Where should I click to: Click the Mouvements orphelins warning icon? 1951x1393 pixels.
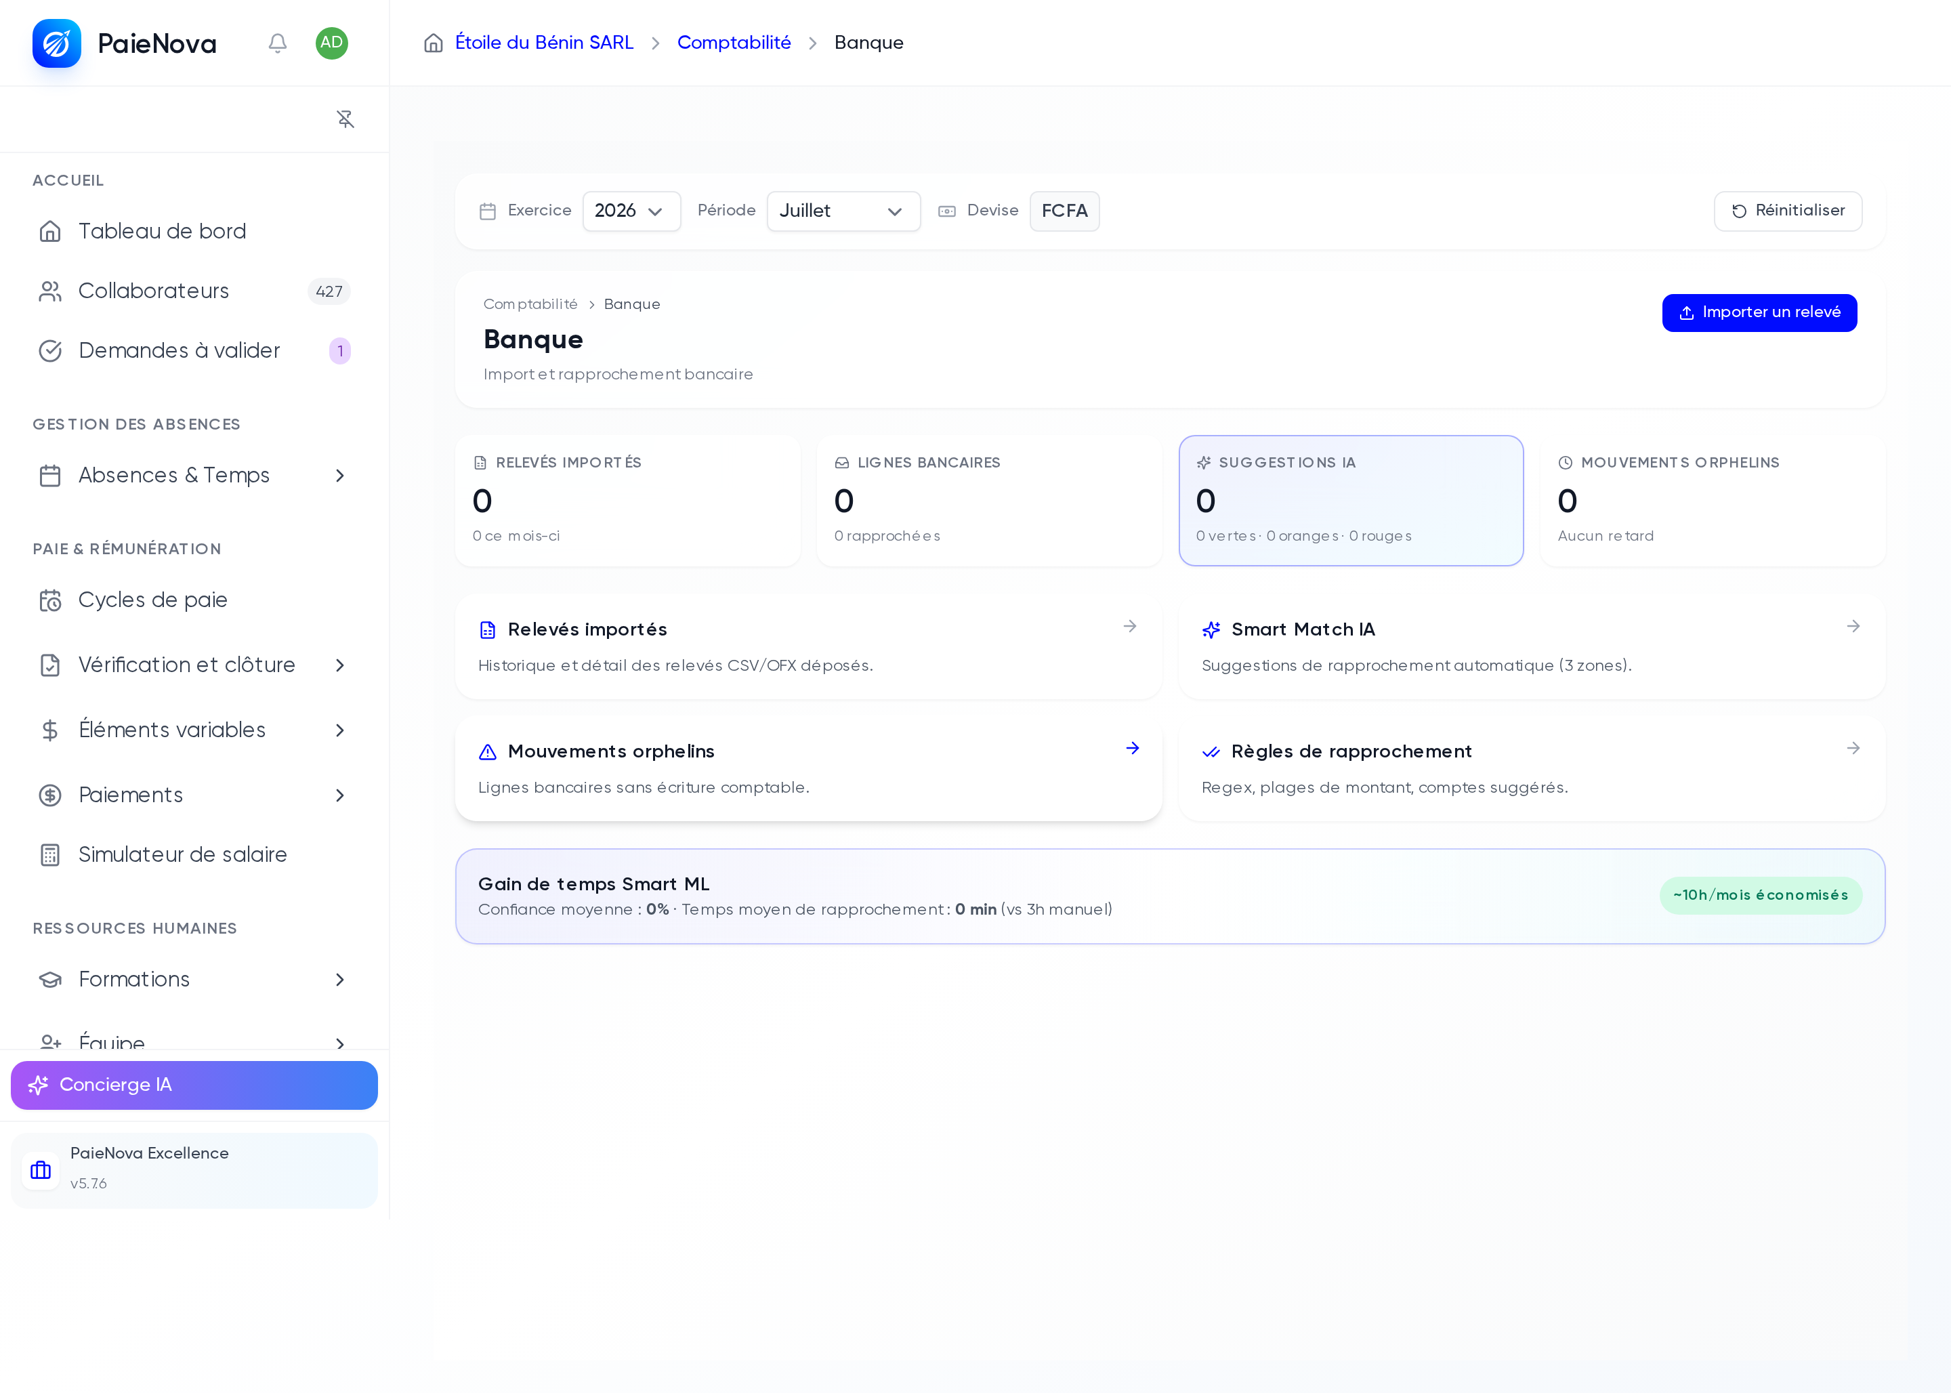pos(487,752)
